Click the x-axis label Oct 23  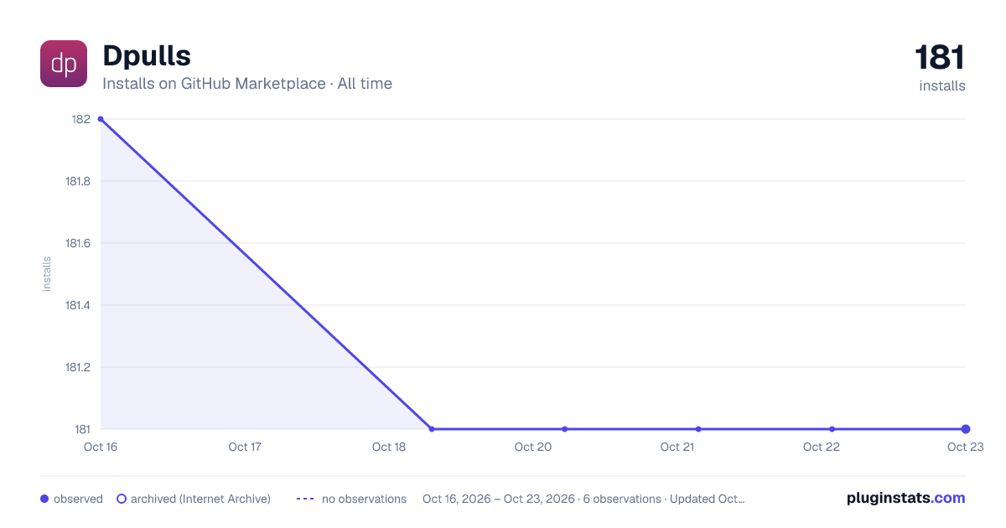point(965,447)
